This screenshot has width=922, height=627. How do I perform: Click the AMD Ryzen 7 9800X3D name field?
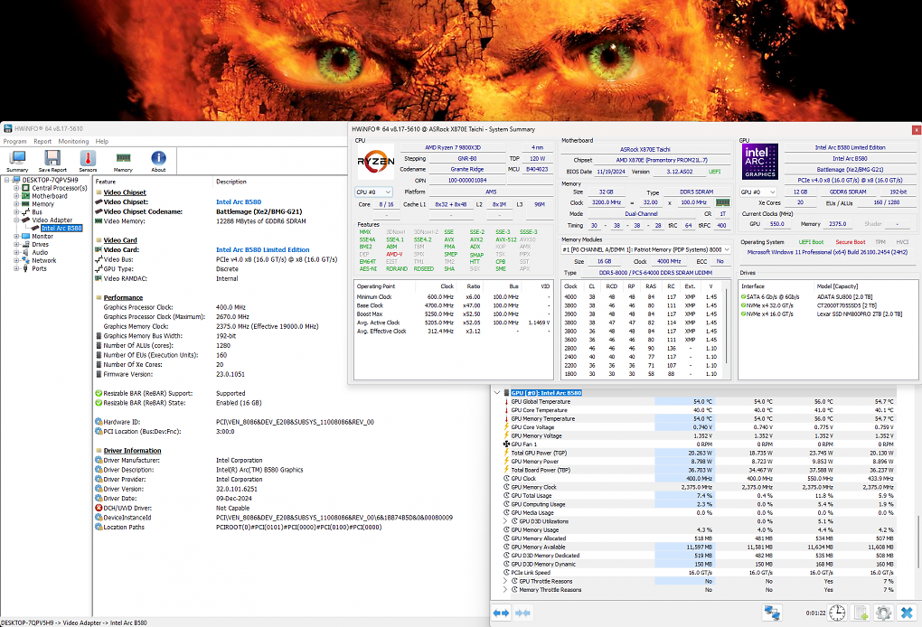click(x=453, y=147)
